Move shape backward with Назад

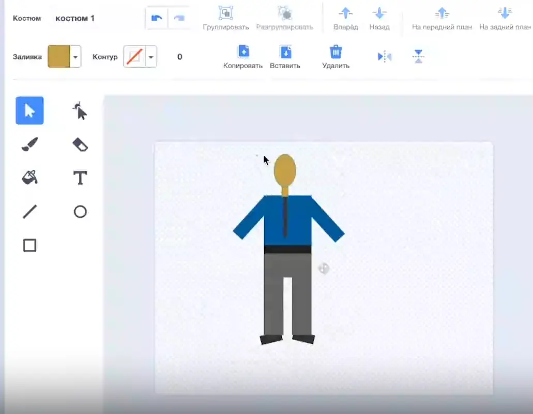[x=379, y=19]
